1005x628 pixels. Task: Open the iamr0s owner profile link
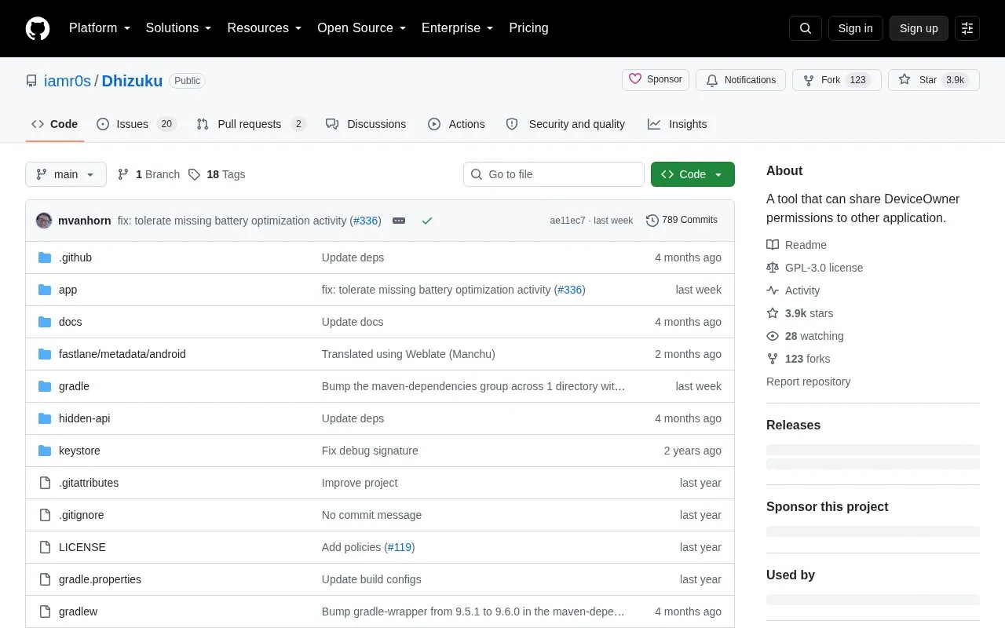68,81
